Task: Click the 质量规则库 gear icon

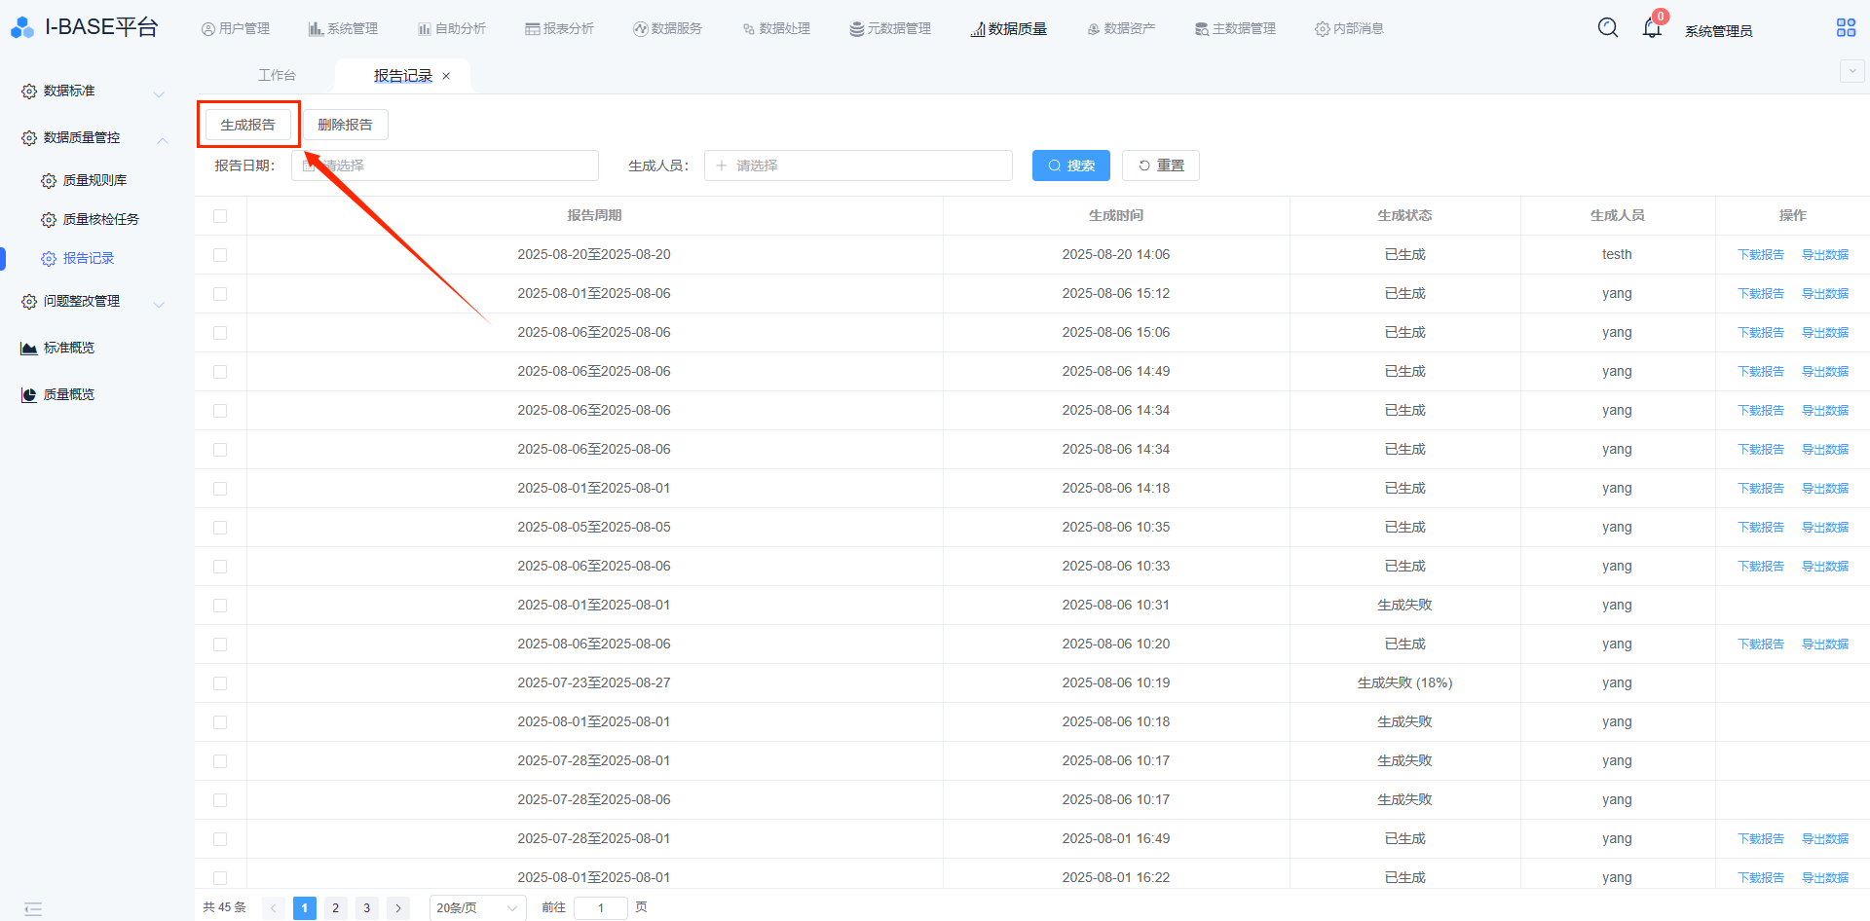Action: click(x=49, y=181)
